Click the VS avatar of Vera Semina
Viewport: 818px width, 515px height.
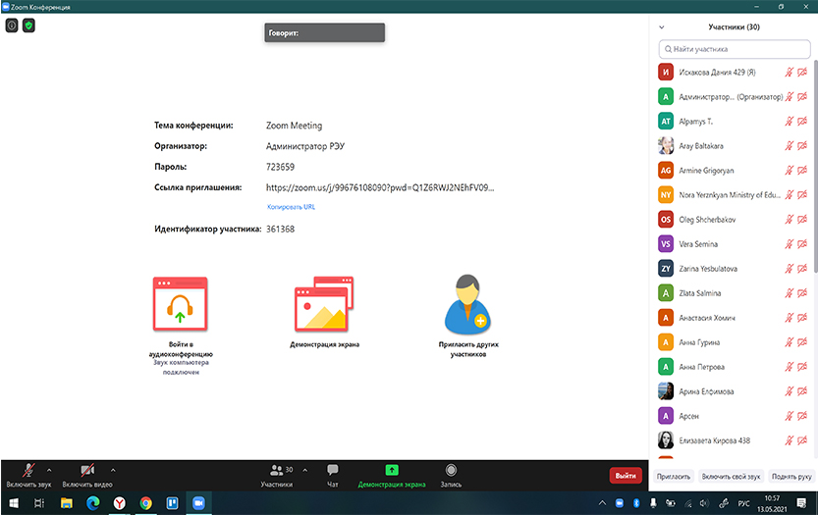[x=666, y=243]
